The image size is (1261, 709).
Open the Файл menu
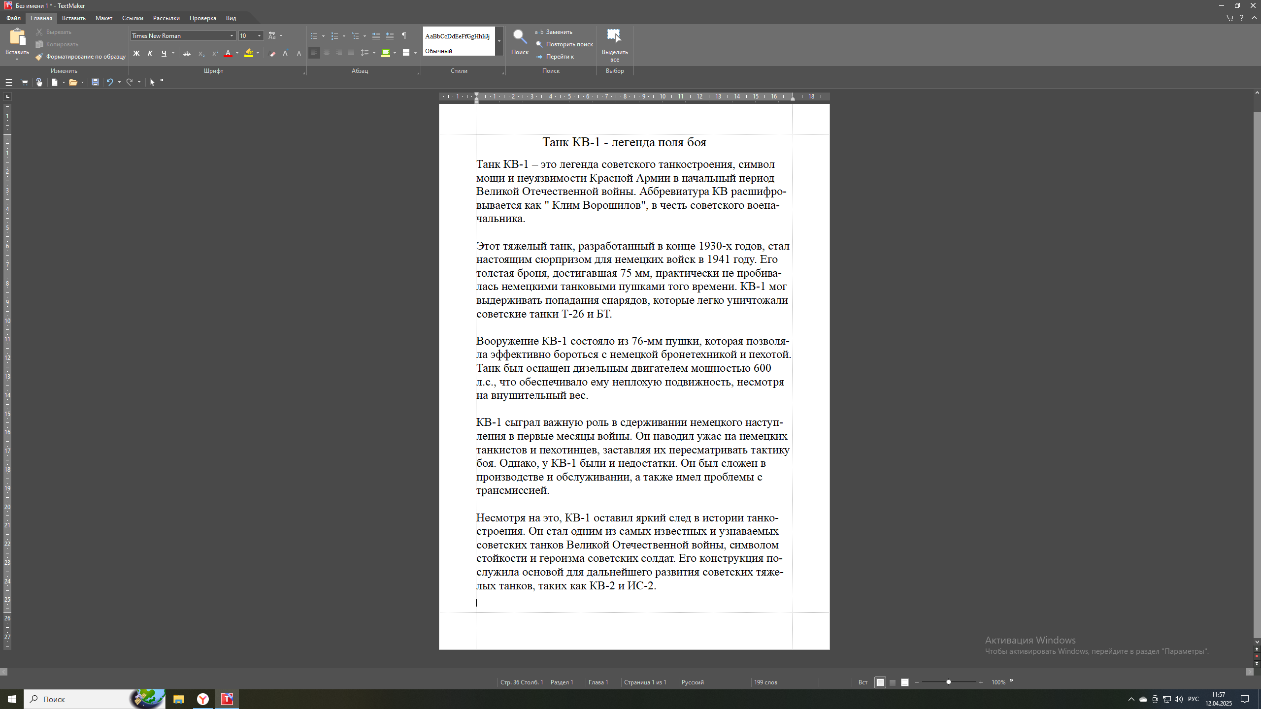coord(13,18)
